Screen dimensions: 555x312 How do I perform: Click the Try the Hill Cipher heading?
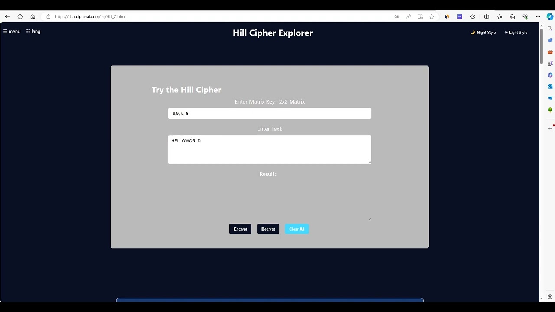[186, 90]
